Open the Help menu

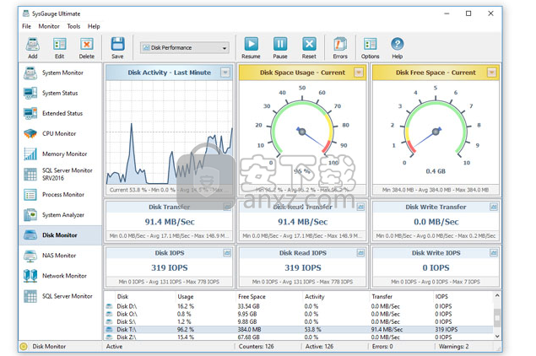(94, 26)
